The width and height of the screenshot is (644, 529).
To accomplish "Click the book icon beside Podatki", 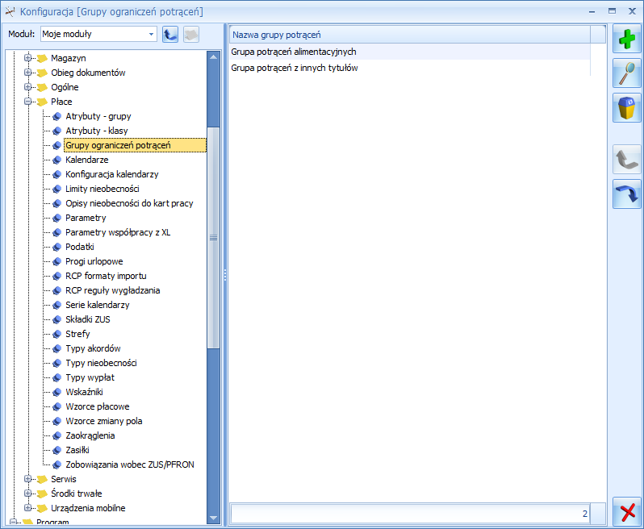I will point(57,247).
